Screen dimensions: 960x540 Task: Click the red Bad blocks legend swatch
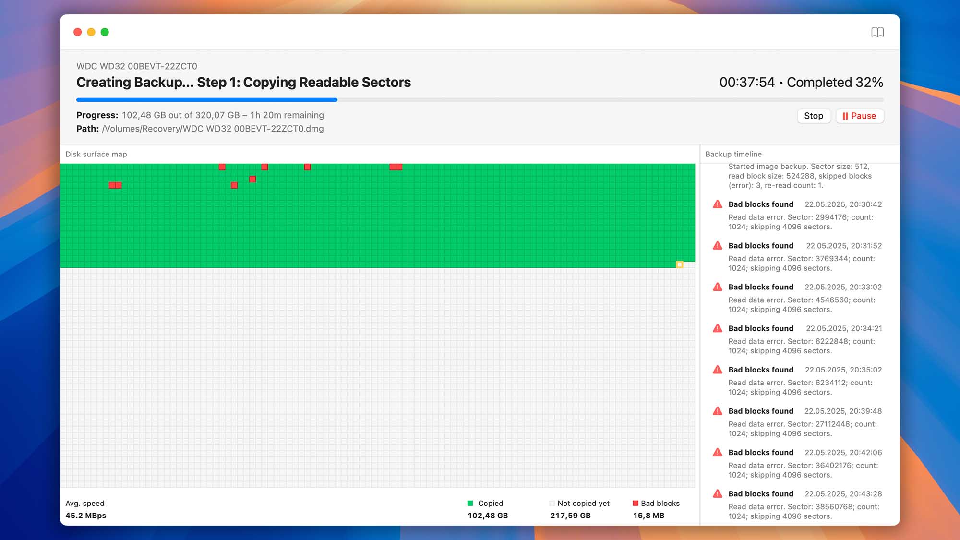click(636, 503)
